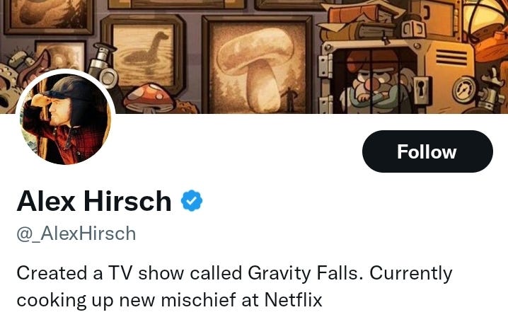Click the blue verified checkmark badge

pyautogui.click(x=192, y=201)
